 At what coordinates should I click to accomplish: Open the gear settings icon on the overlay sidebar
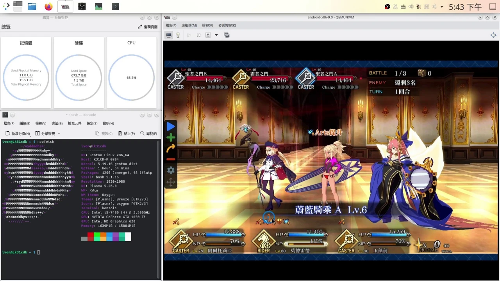171,170
